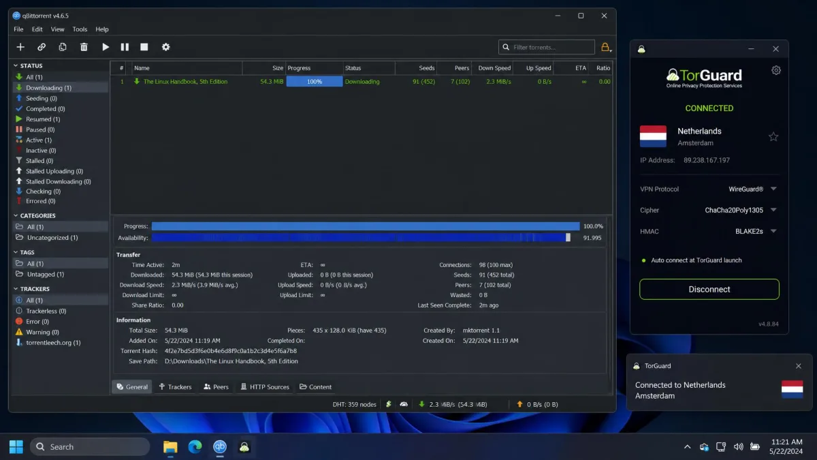Click the Resume play icon in toolbar
This screenshot has width=817, height=460.
pyautogui.click(x=106, y=47)
